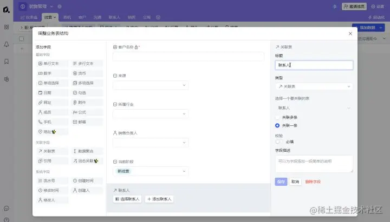Click the 保存 save button
The image size is (390, 222).
pos(281,181)
